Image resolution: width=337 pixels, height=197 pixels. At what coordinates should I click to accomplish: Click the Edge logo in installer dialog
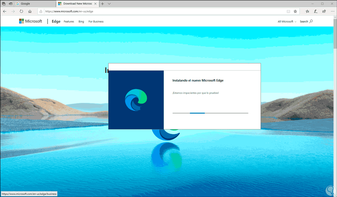click(x=136, y=100)
